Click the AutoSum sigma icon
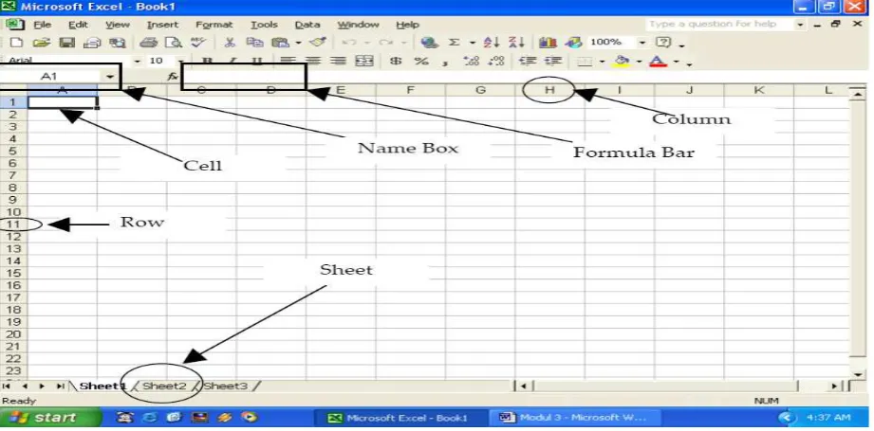The image size is (874, 431). [455, 43]
